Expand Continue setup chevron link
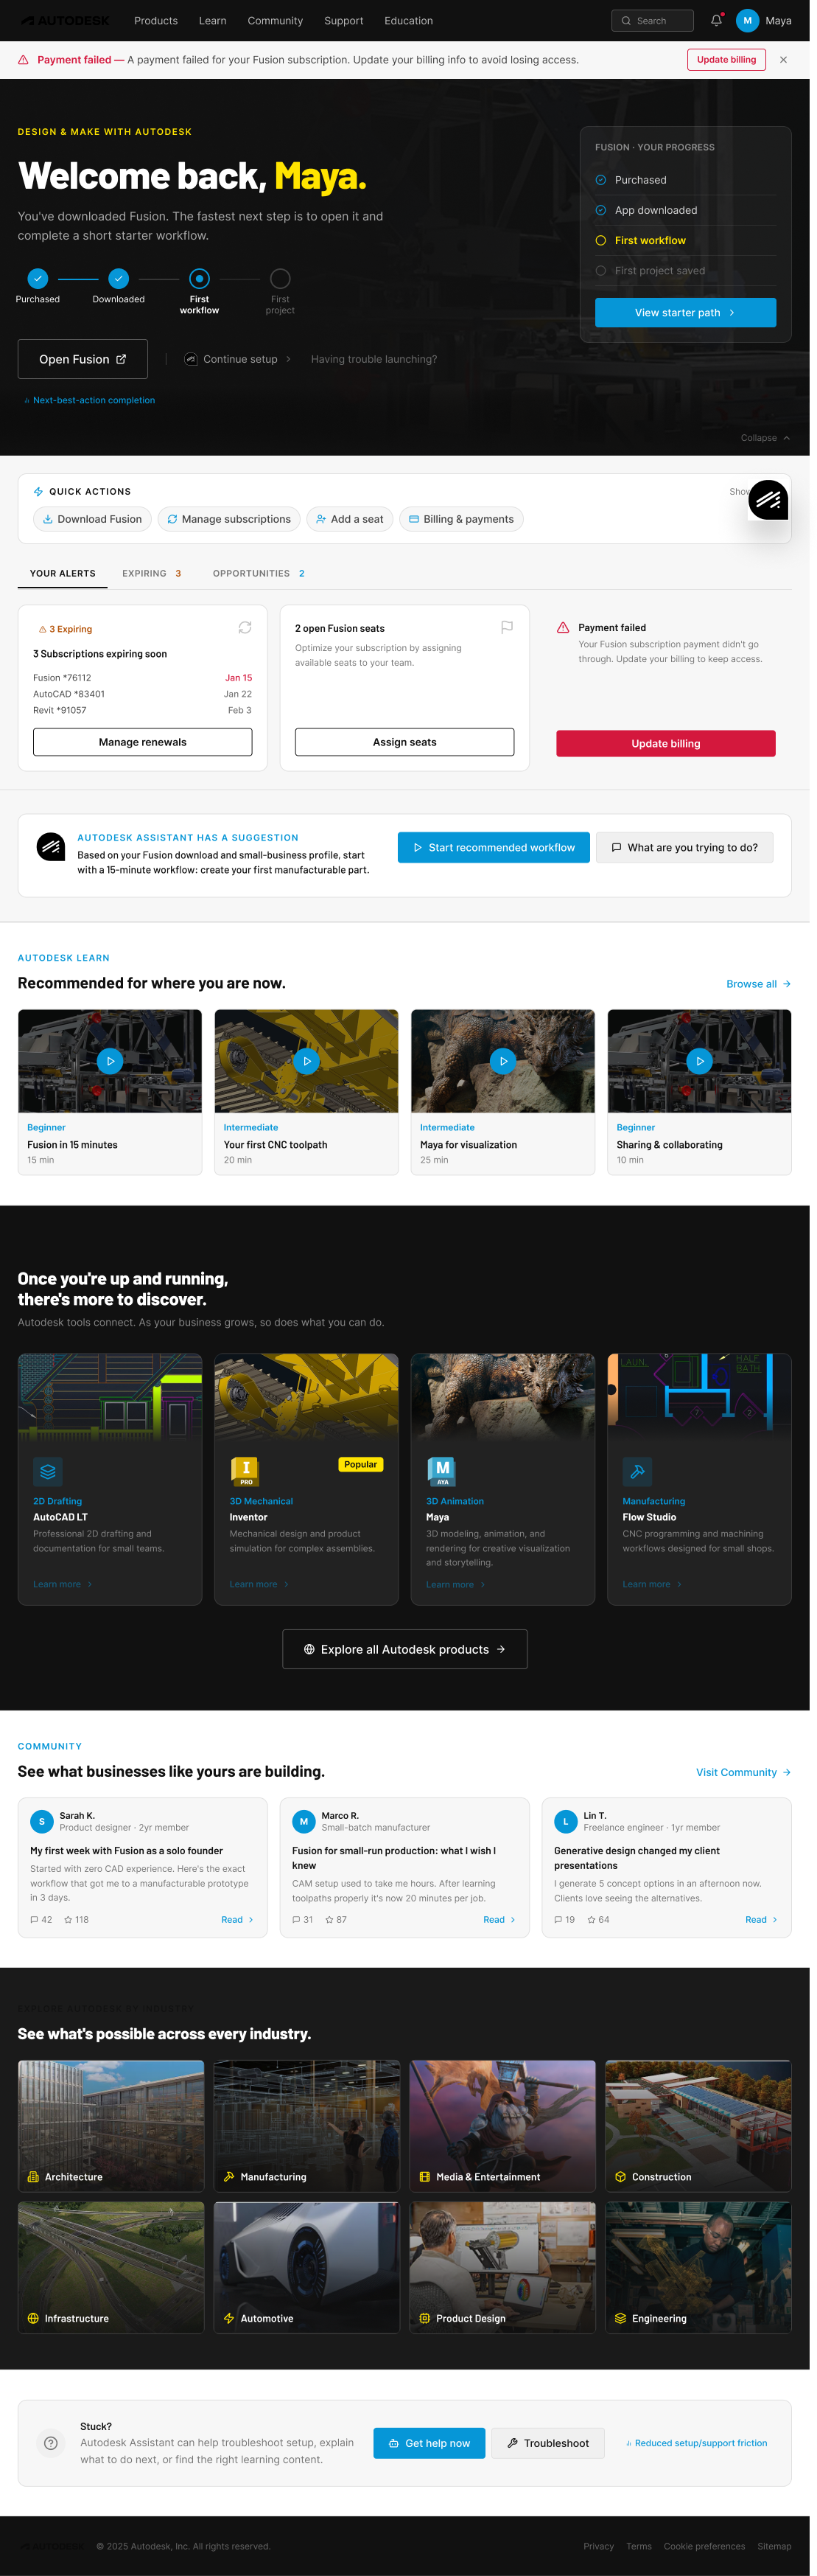Screen dimensions: 817x2576 [238, 359]
